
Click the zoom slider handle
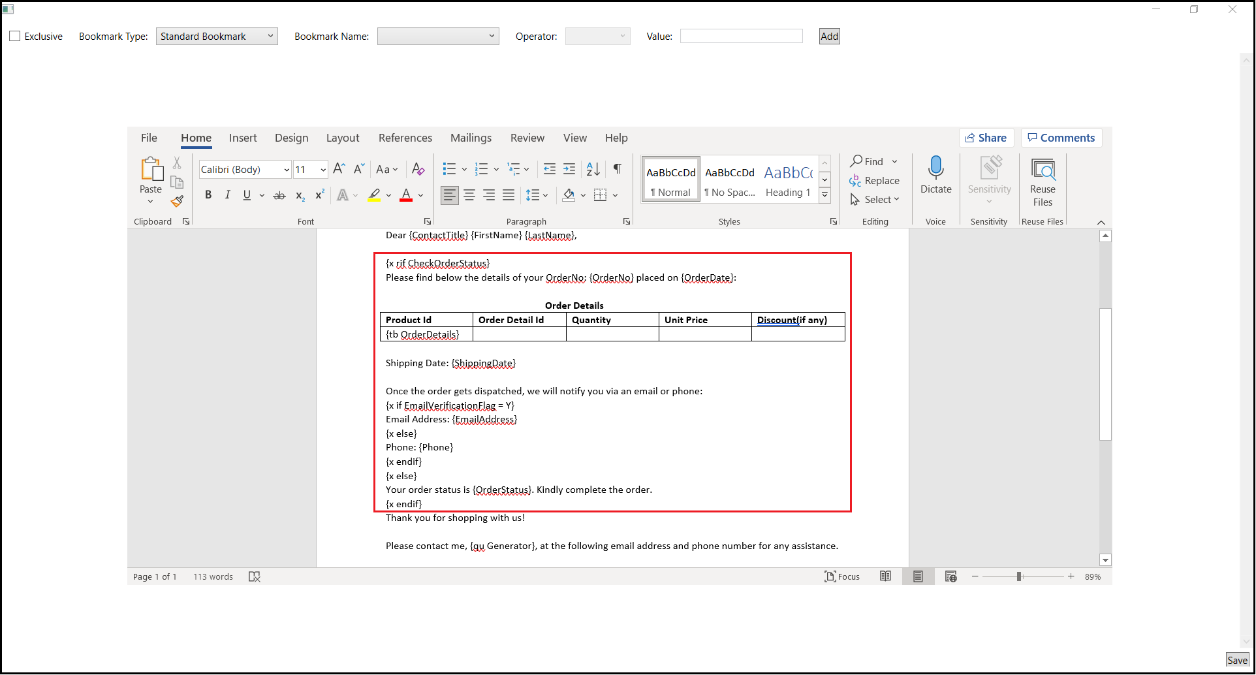(1018, 576)
